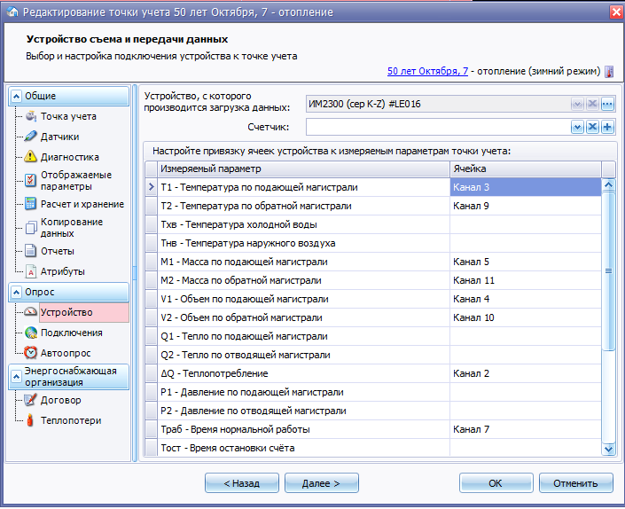Close the editing dialog window
The height and width of the screenshot is (509, 625).
coord(616,12)
